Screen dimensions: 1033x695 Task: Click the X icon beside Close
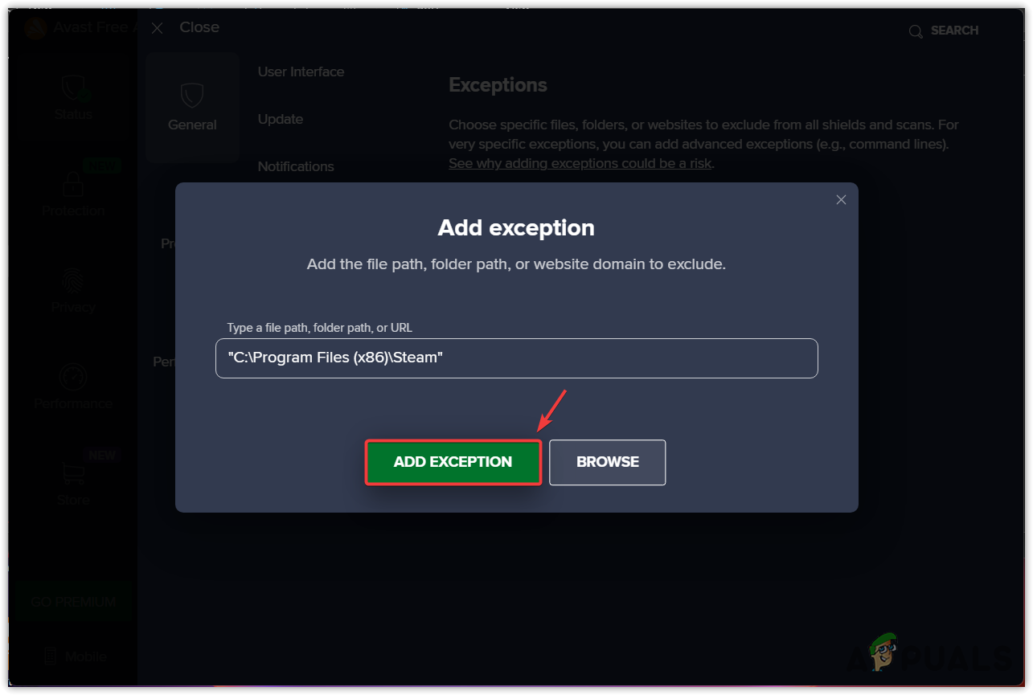158,28
